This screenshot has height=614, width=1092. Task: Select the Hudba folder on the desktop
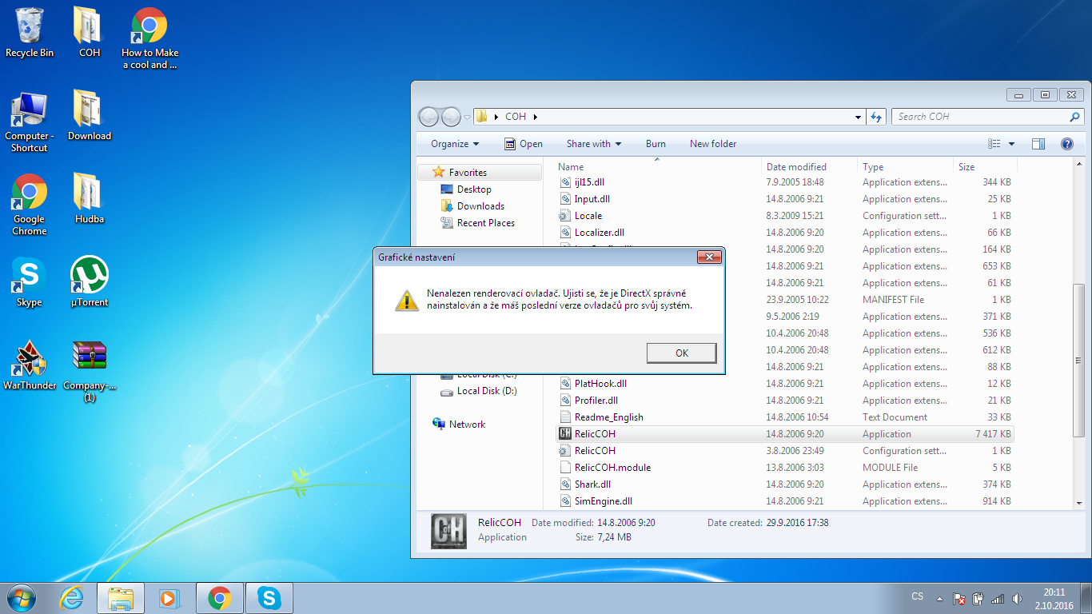coord(90,199)
